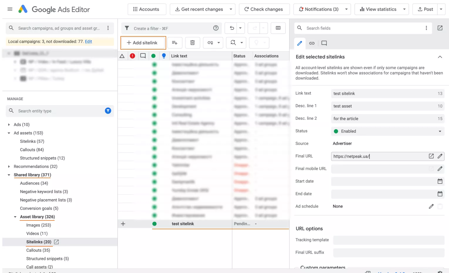Expand link associations dropdown arrow
This screenshot has height=273, width=449.
[219, 43]
